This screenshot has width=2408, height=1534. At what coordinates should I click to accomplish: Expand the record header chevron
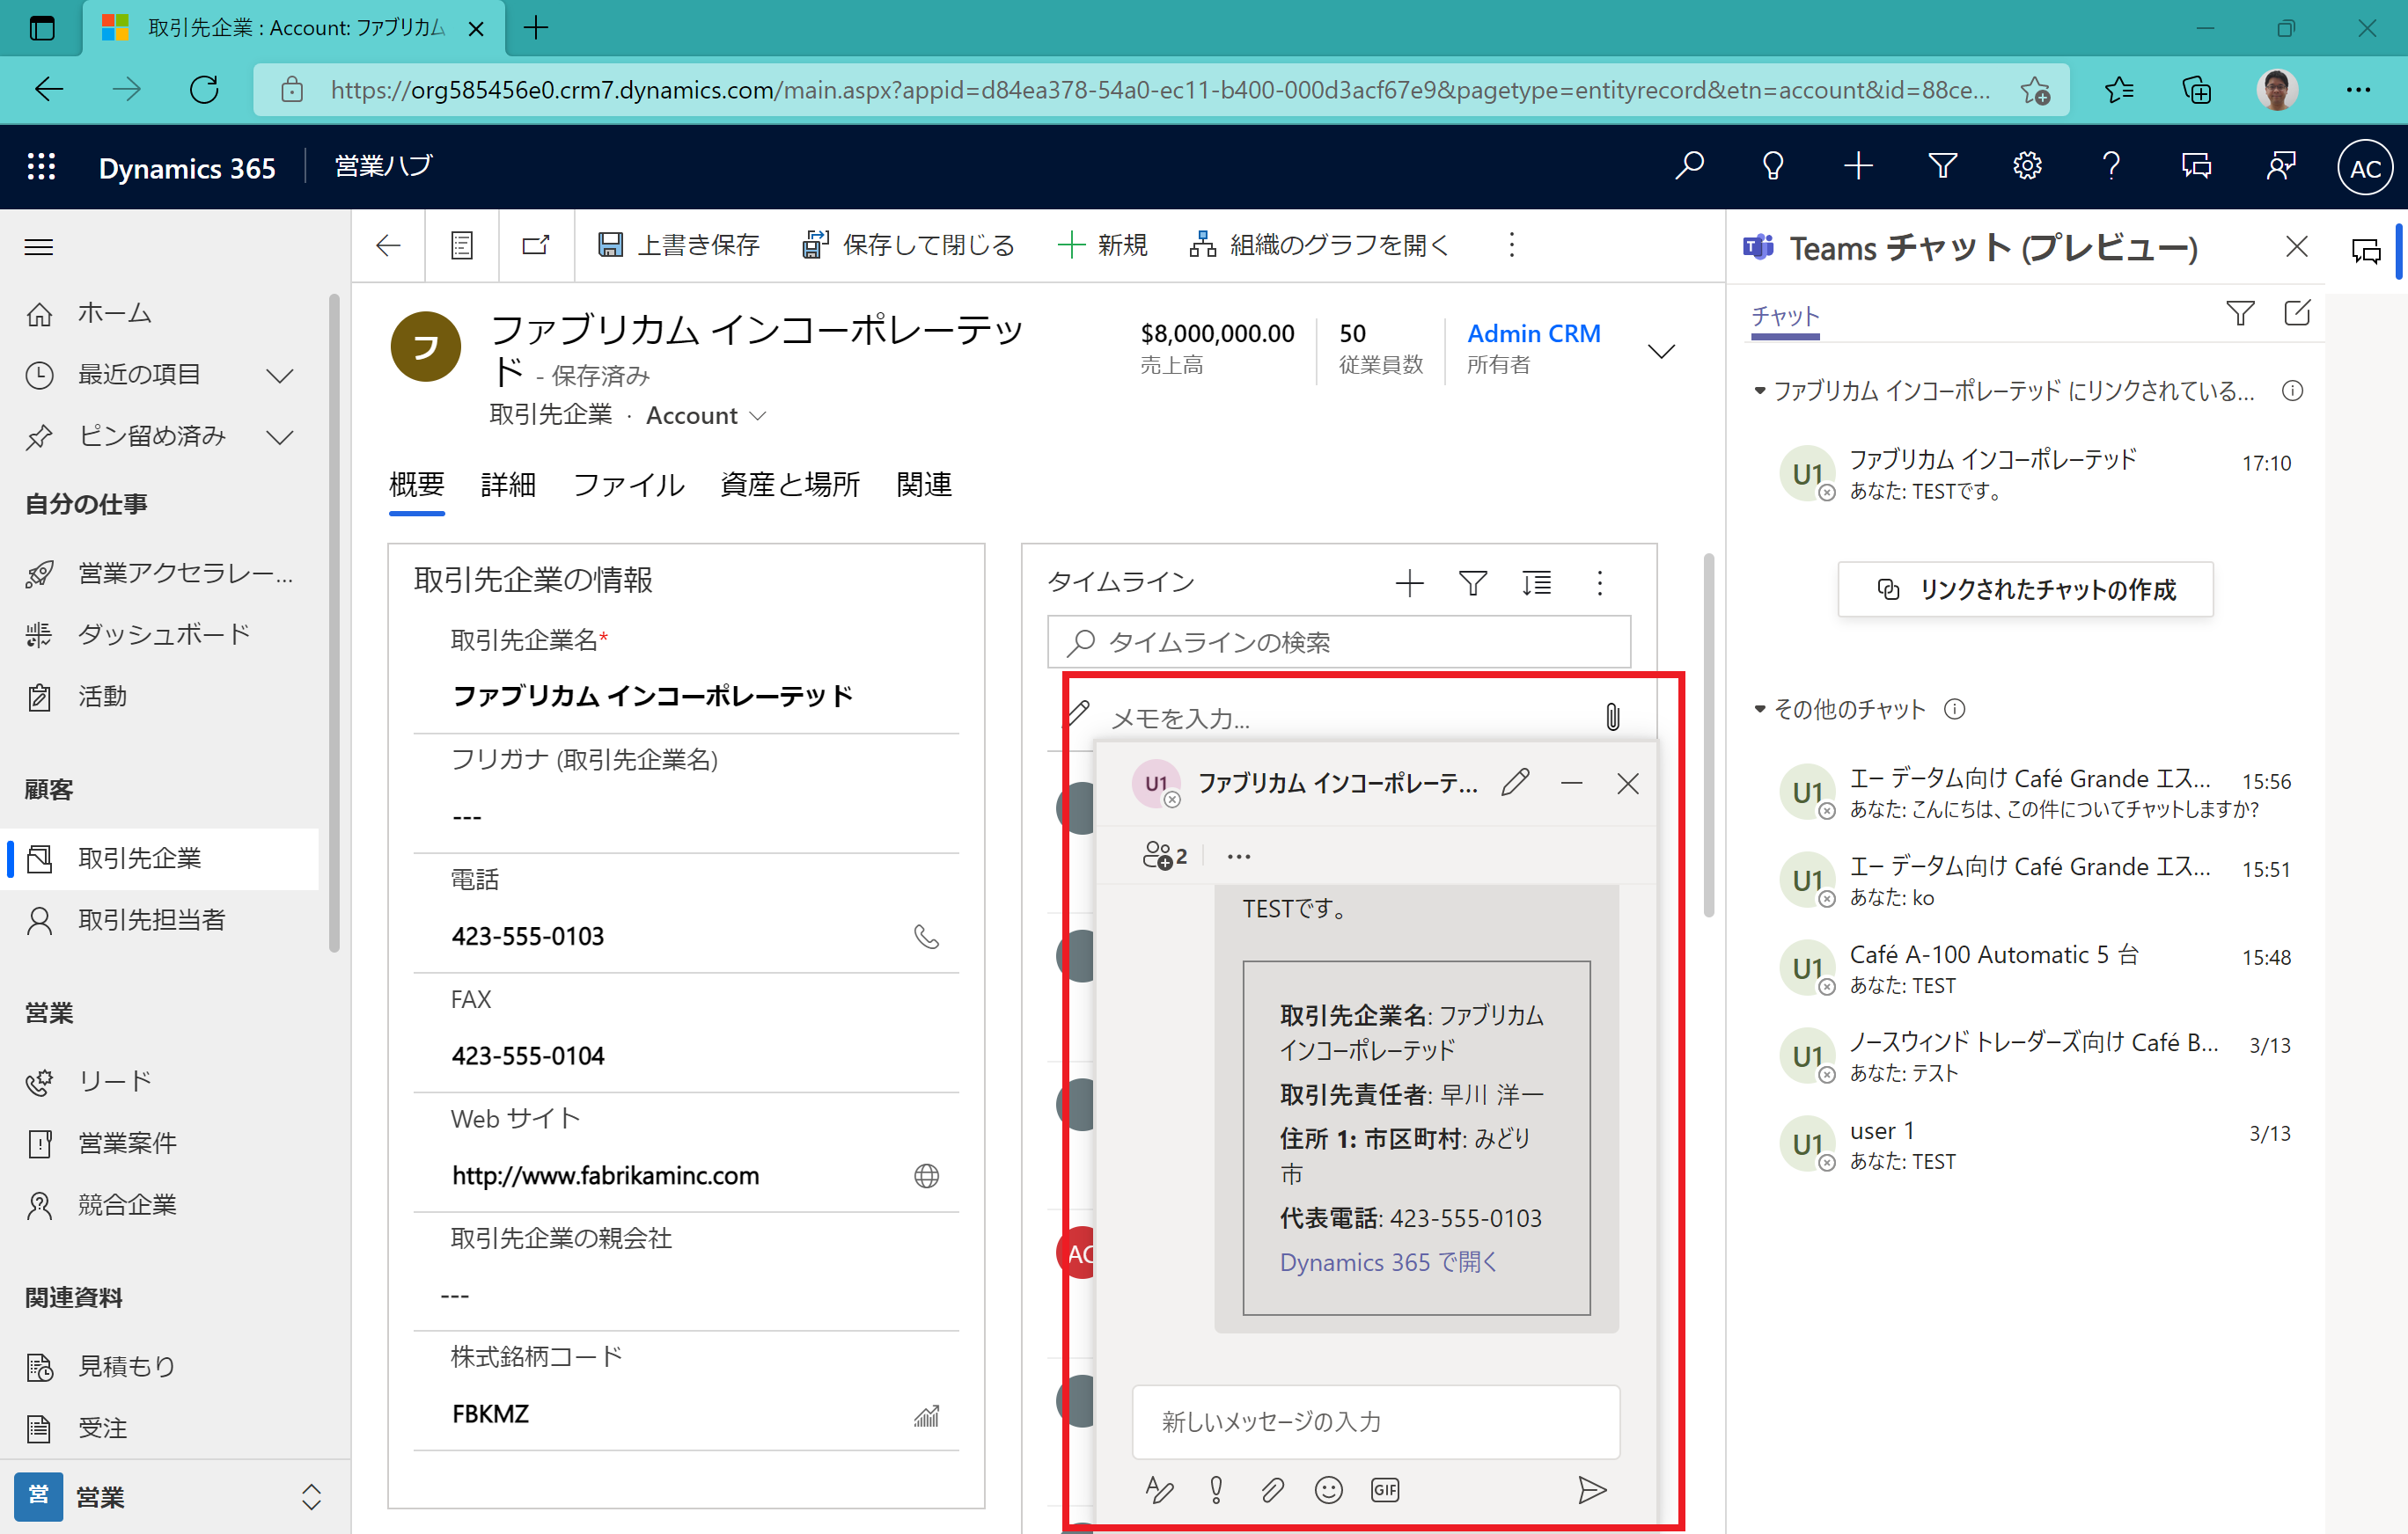pyautogui.click(x=1661, y=351)
